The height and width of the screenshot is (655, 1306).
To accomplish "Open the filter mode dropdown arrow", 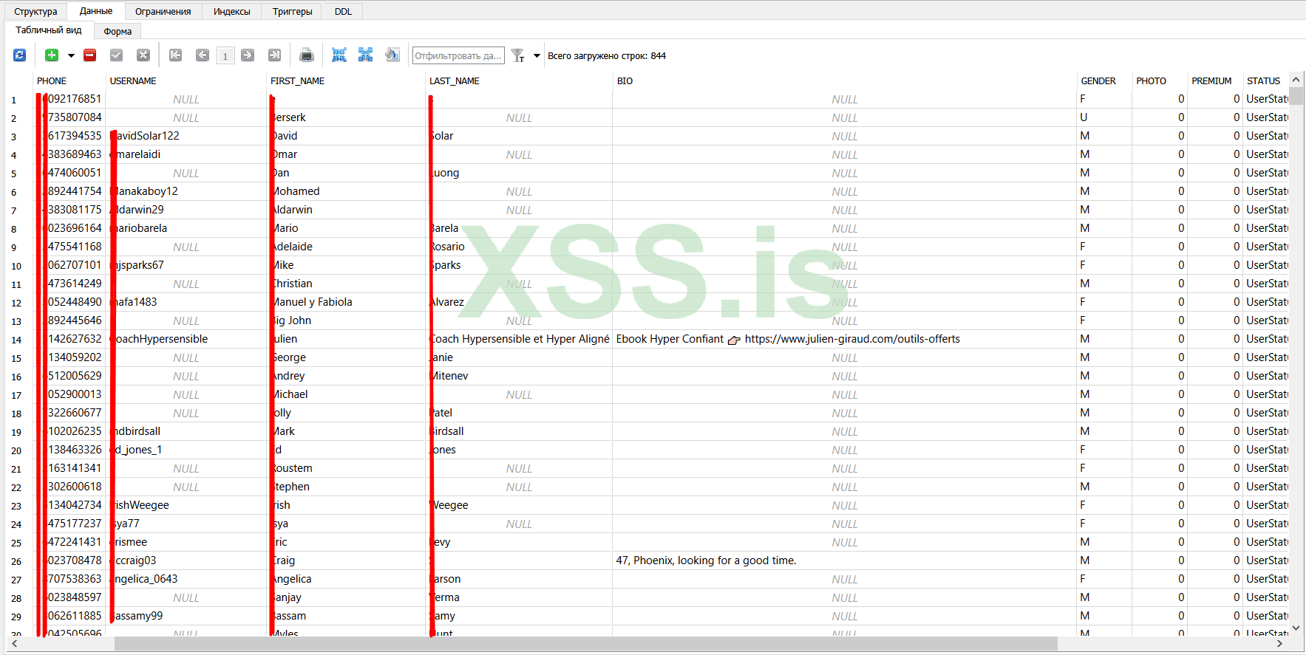I will (x=537, y=56).
